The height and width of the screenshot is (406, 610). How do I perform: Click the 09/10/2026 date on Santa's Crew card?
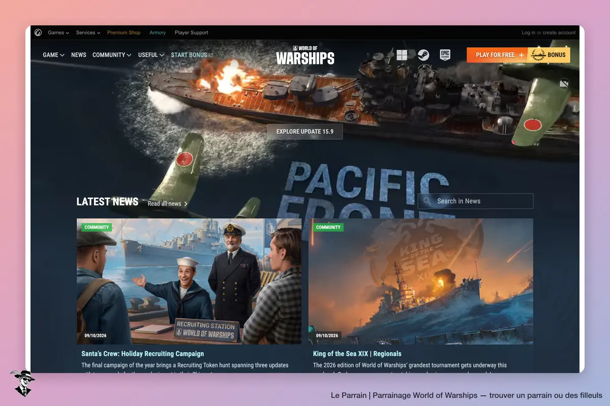pyautogui.click(x=95, y=335)
